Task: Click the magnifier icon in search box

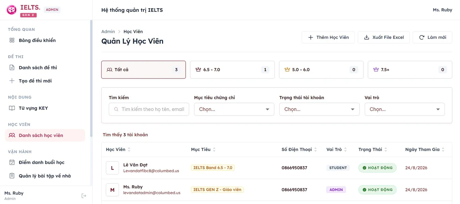Action: (x=116, y=109)
